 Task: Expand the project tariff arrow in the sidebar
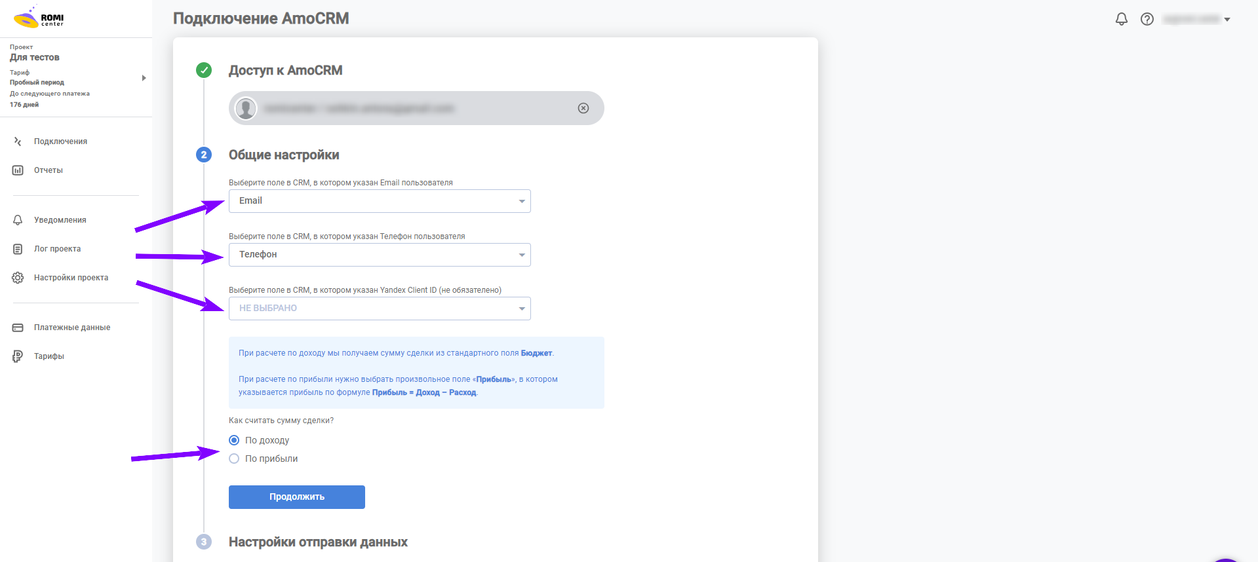pyautogui.click(x=144, y=78)
